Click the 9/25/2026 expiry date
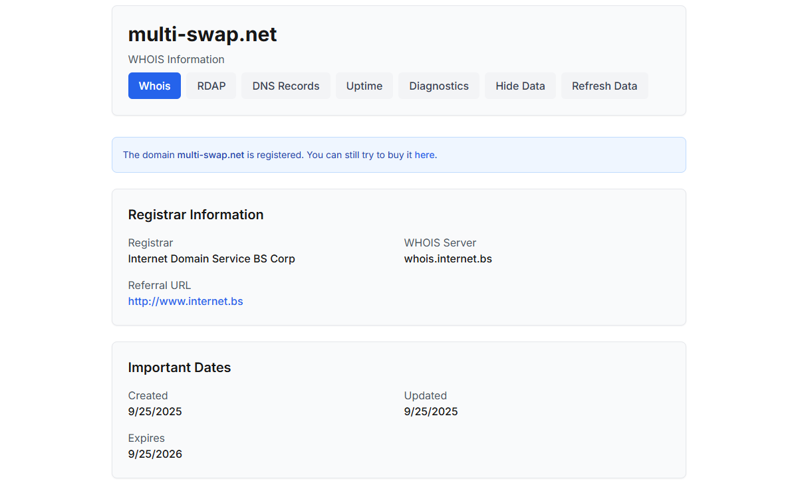Screen dimensions: 796x487 155,454
